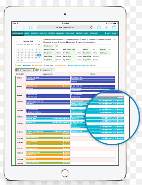Add a new Safari tab with plus

click(106, 27)
